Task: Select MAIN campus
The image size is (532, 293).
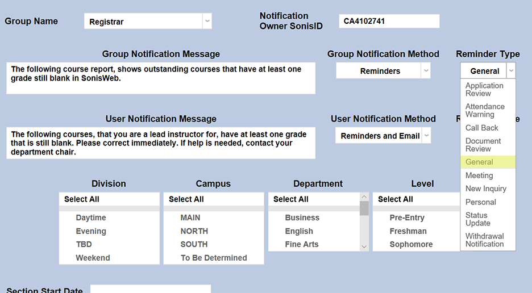Action: click(214, 217)
